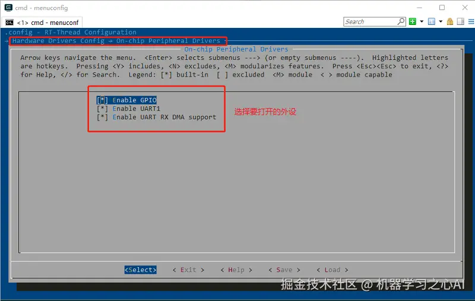This screenshot has height=301, width=475.
Task: Click the green new console plus icon
Action: point(412,21)
